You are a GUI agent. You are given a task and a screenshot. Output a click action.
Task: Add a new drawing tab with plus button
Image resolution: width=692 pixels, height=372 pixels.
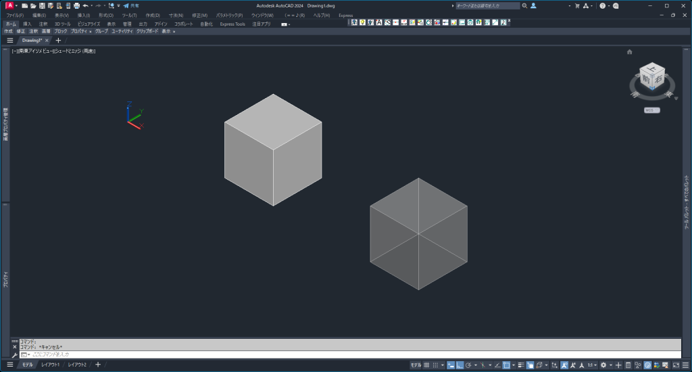coord(58,41)
